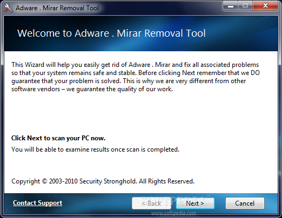Cancel the removal wizard

[245, 203]
